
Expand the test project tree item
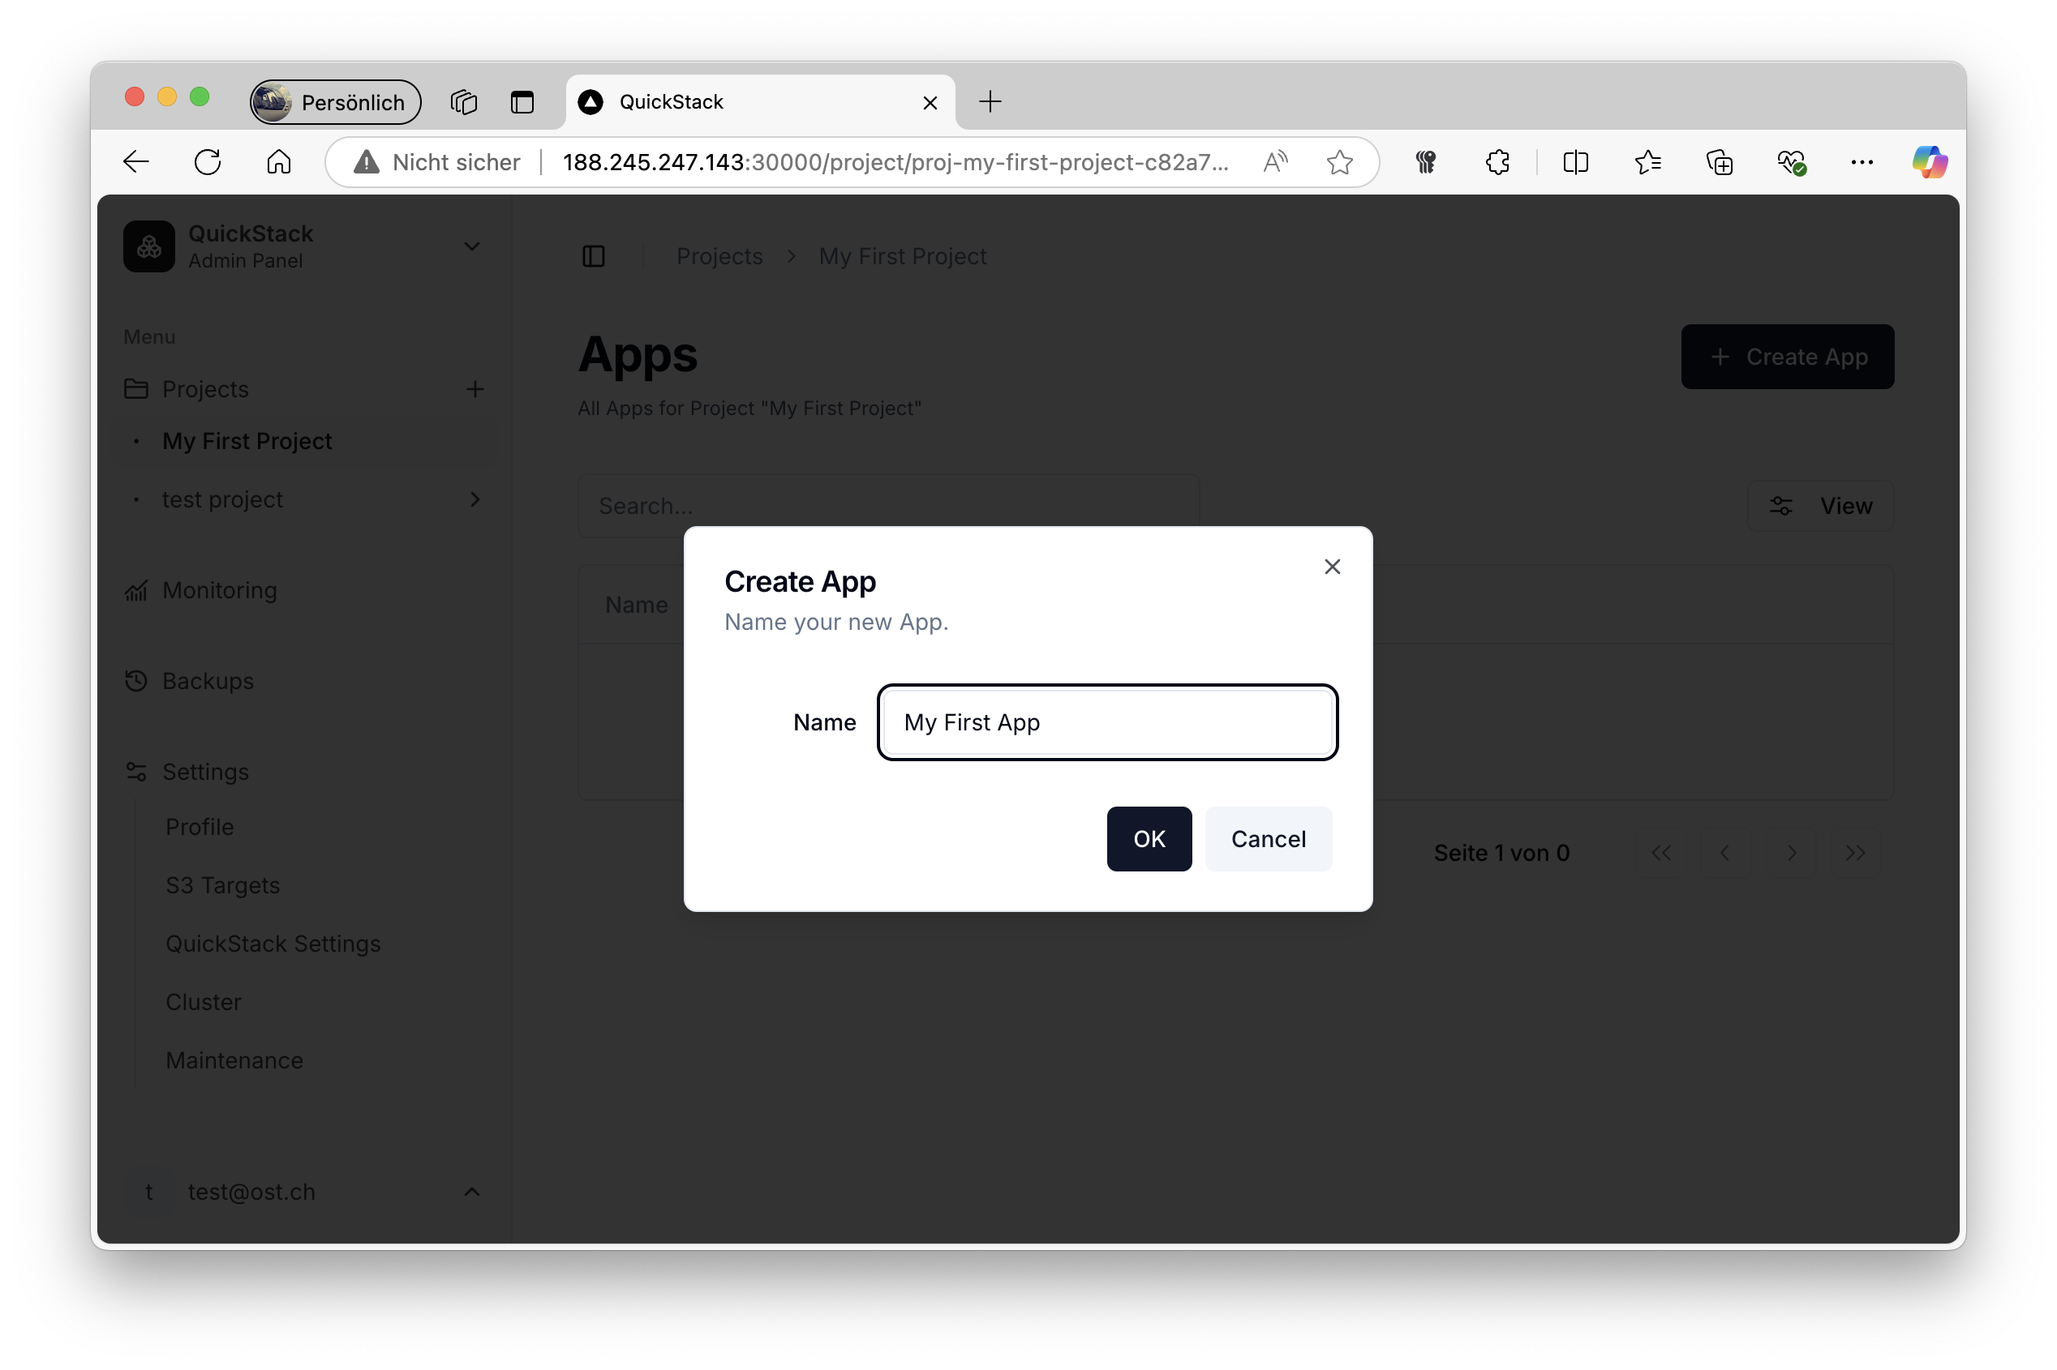tap(473, 499)
